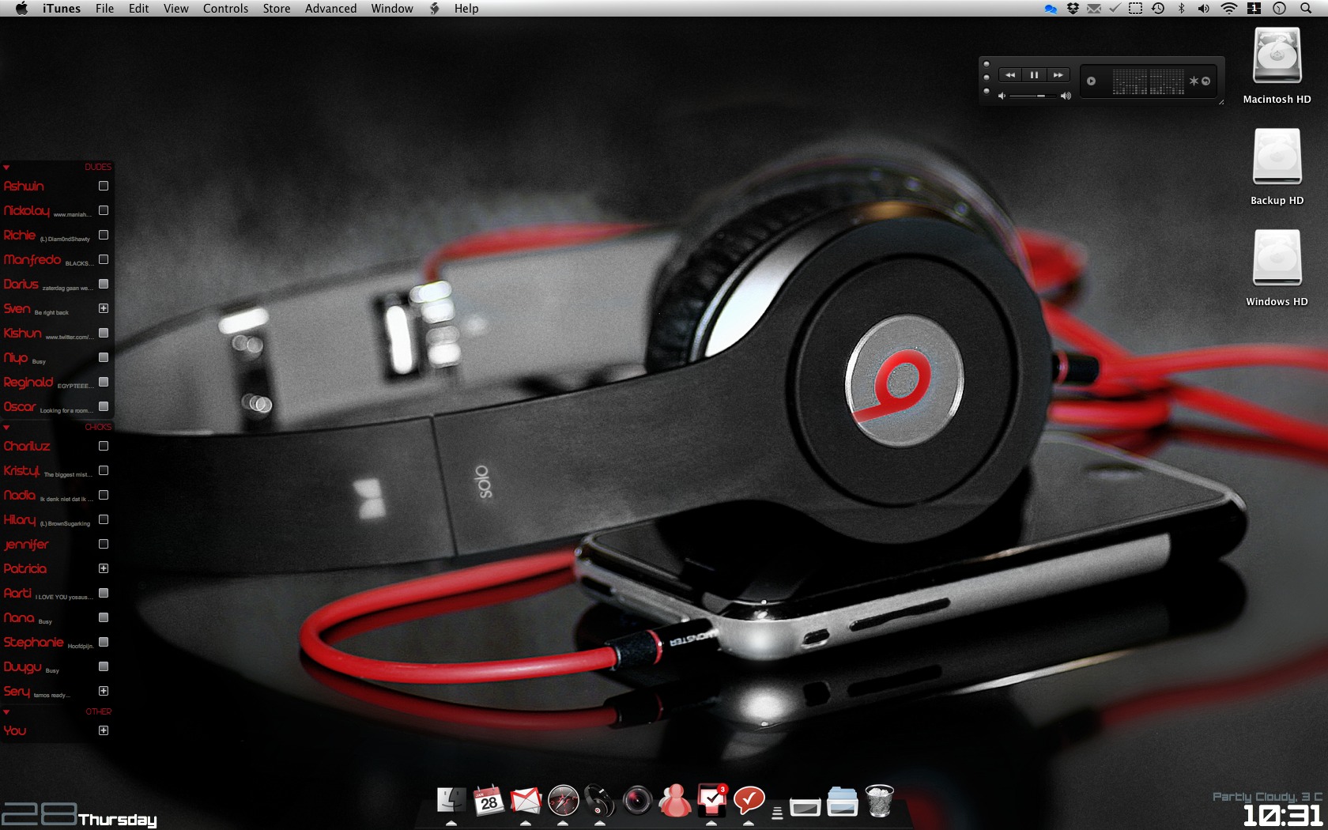This screenshot has height=830, width=1328.
Task: Click the mini player resize grip corner
Action: pos(1220,101)
